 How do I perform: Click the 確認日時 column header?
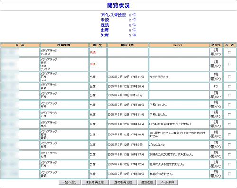click(128, 45)
